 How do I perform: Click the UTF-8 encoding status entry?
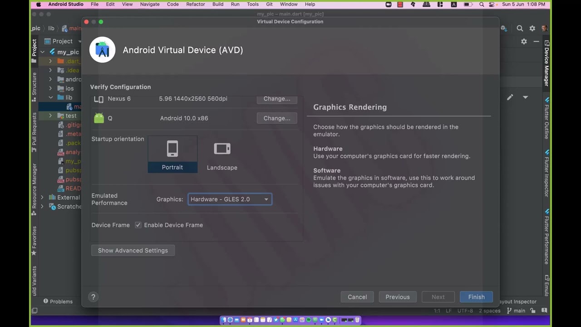pyautogui.click(x=465, y=311)
